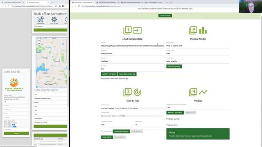Zoom in on the map with the plus button
262x147 pixels.
[x=39, y=40]
